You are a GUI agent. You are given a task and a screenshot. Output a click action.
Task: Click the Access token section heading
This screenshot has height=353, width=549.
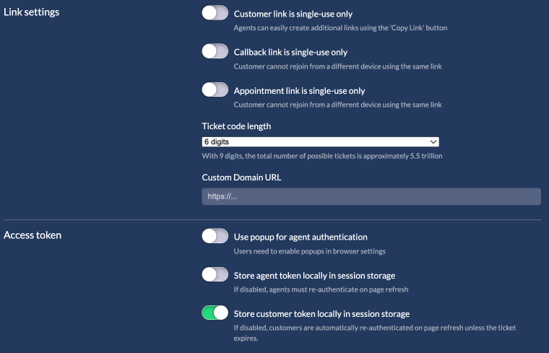[33, 235]
